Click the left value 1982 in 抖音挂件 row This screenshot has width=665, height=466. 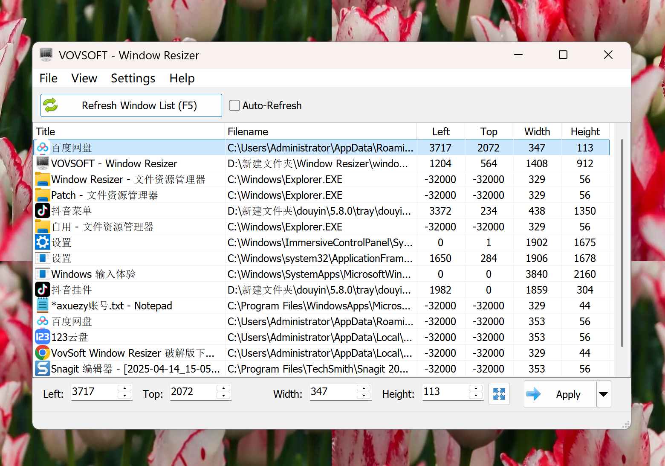(440, 290)
